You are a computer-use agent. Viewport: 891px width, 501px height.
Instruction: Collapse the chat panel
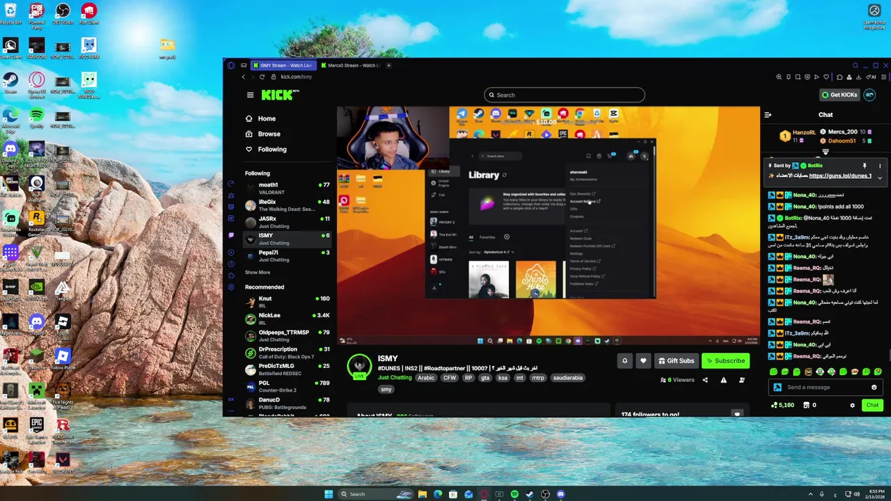coord(768,115)
